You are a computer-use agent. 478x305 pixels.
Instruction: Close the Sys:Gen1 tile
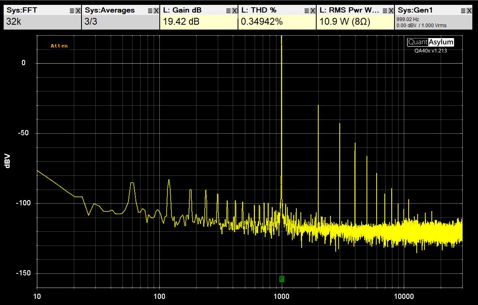pyautogui.click(x=469, y=11)
